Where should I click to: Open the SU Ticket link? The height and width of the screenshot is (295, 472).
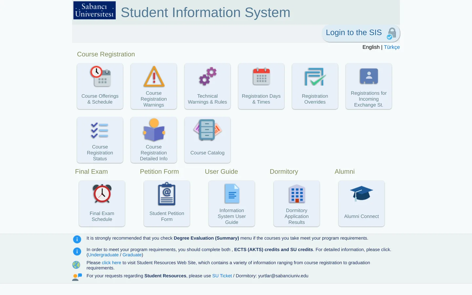(222, 276)
